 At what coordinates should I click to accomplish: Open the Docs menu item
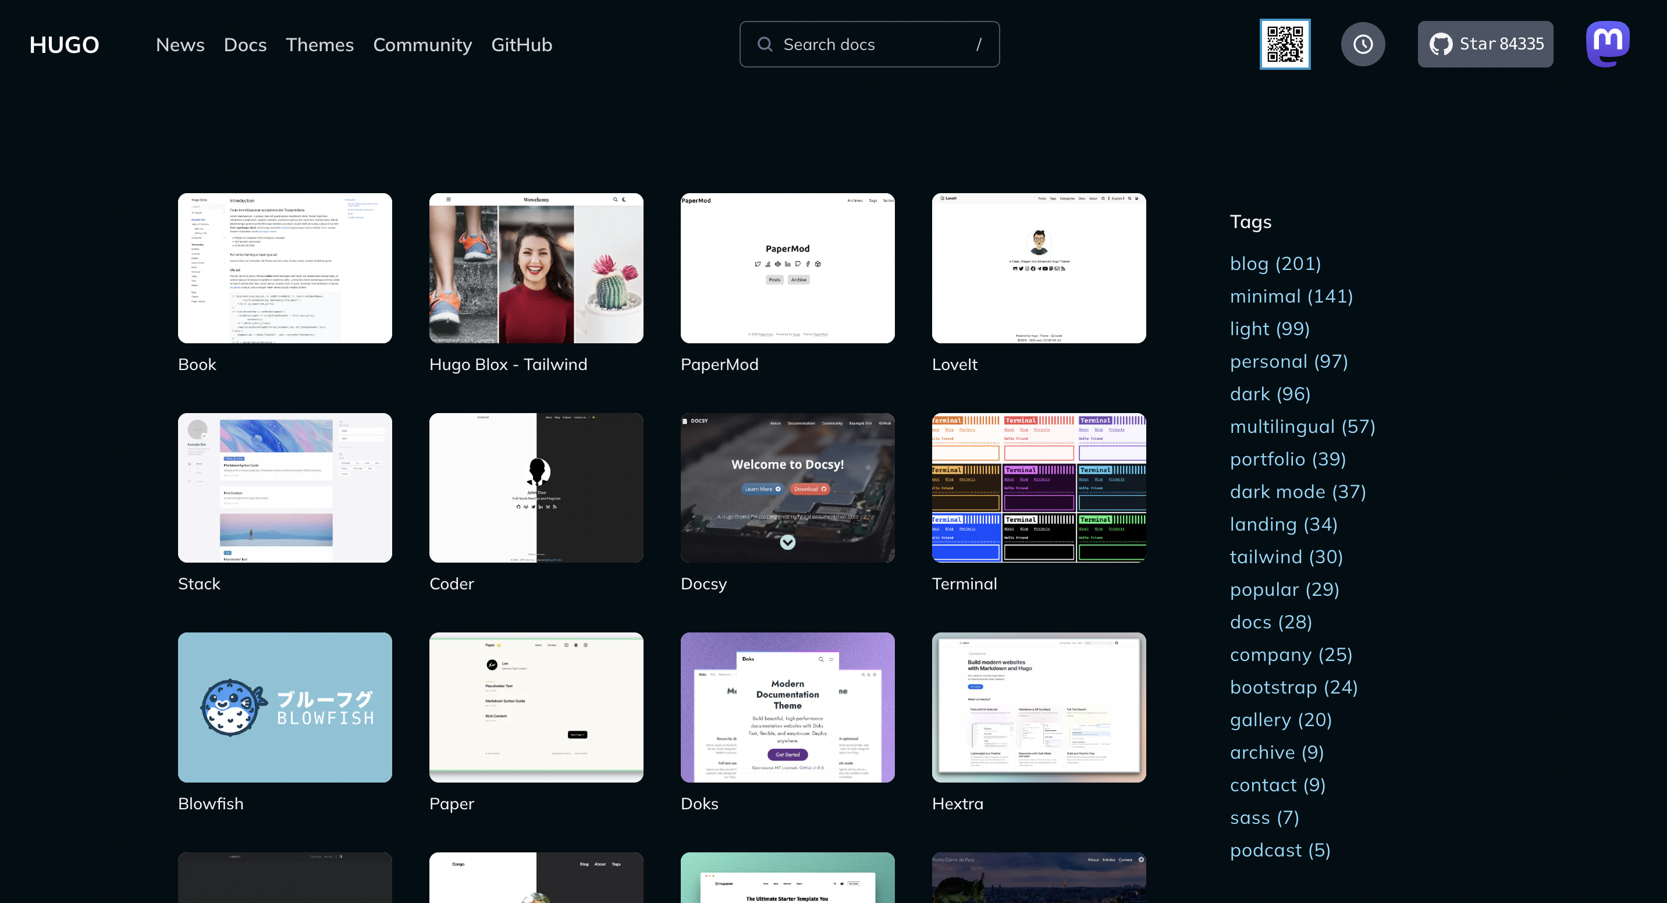click(244, 45)
